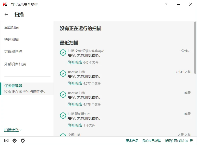Open 详细报告 for the 4,577 个文件 scan
This screenshot has height=145, width=197.
point(75,83)
